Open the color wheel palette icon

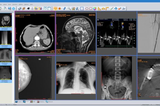coord(95,9)
